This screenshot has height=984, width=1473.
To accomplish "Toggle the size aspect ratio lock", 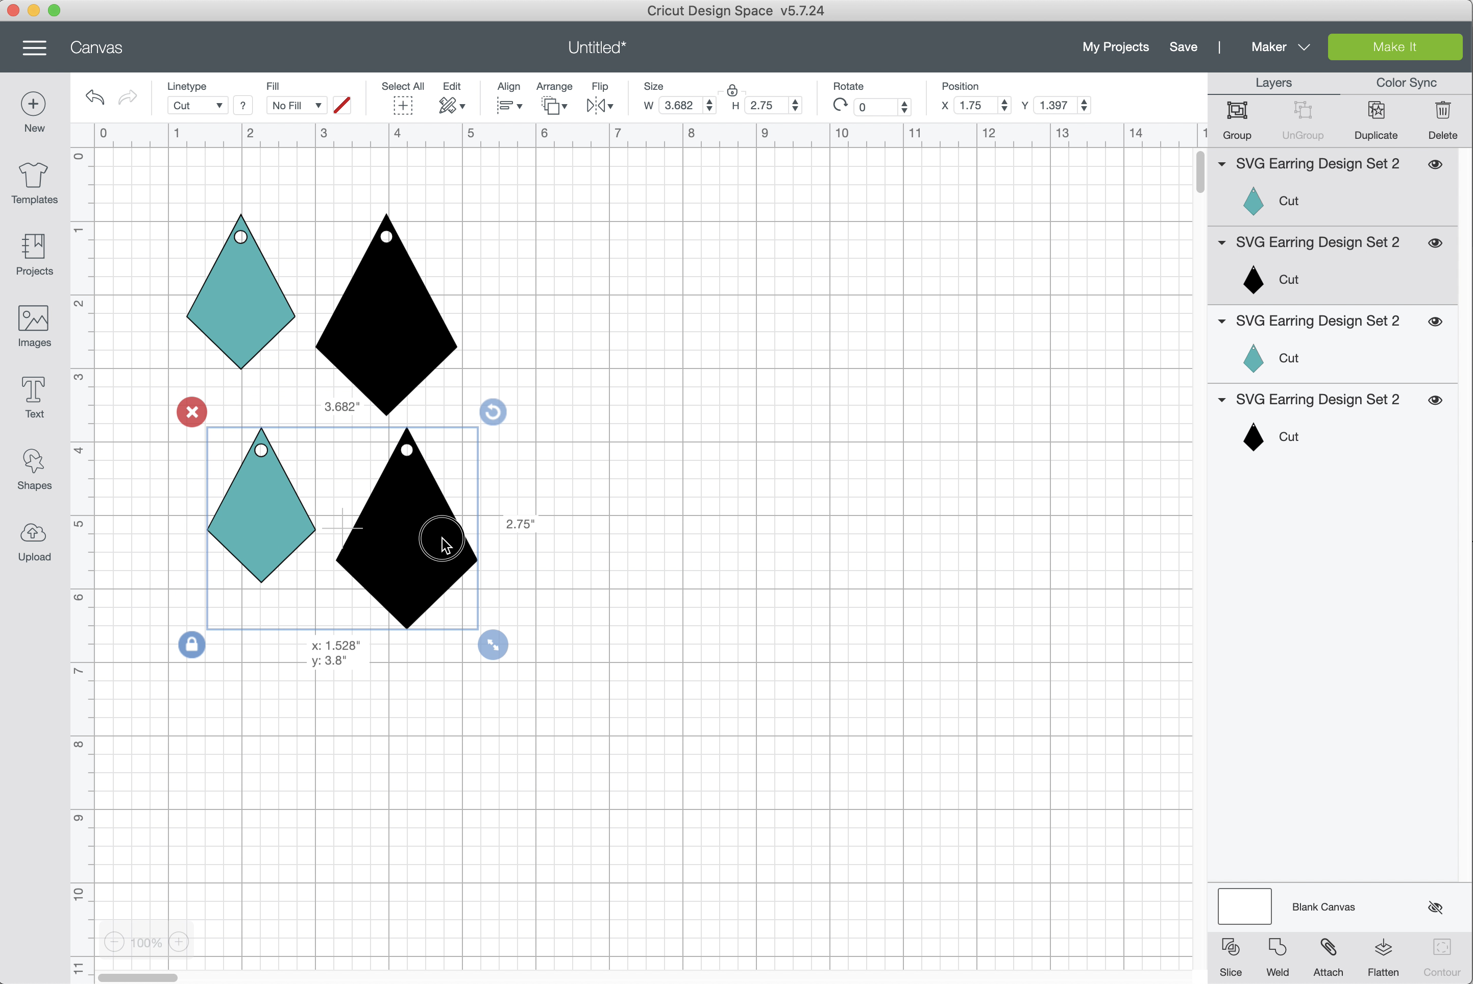I will pyautogui.click(x=732, y=90).
